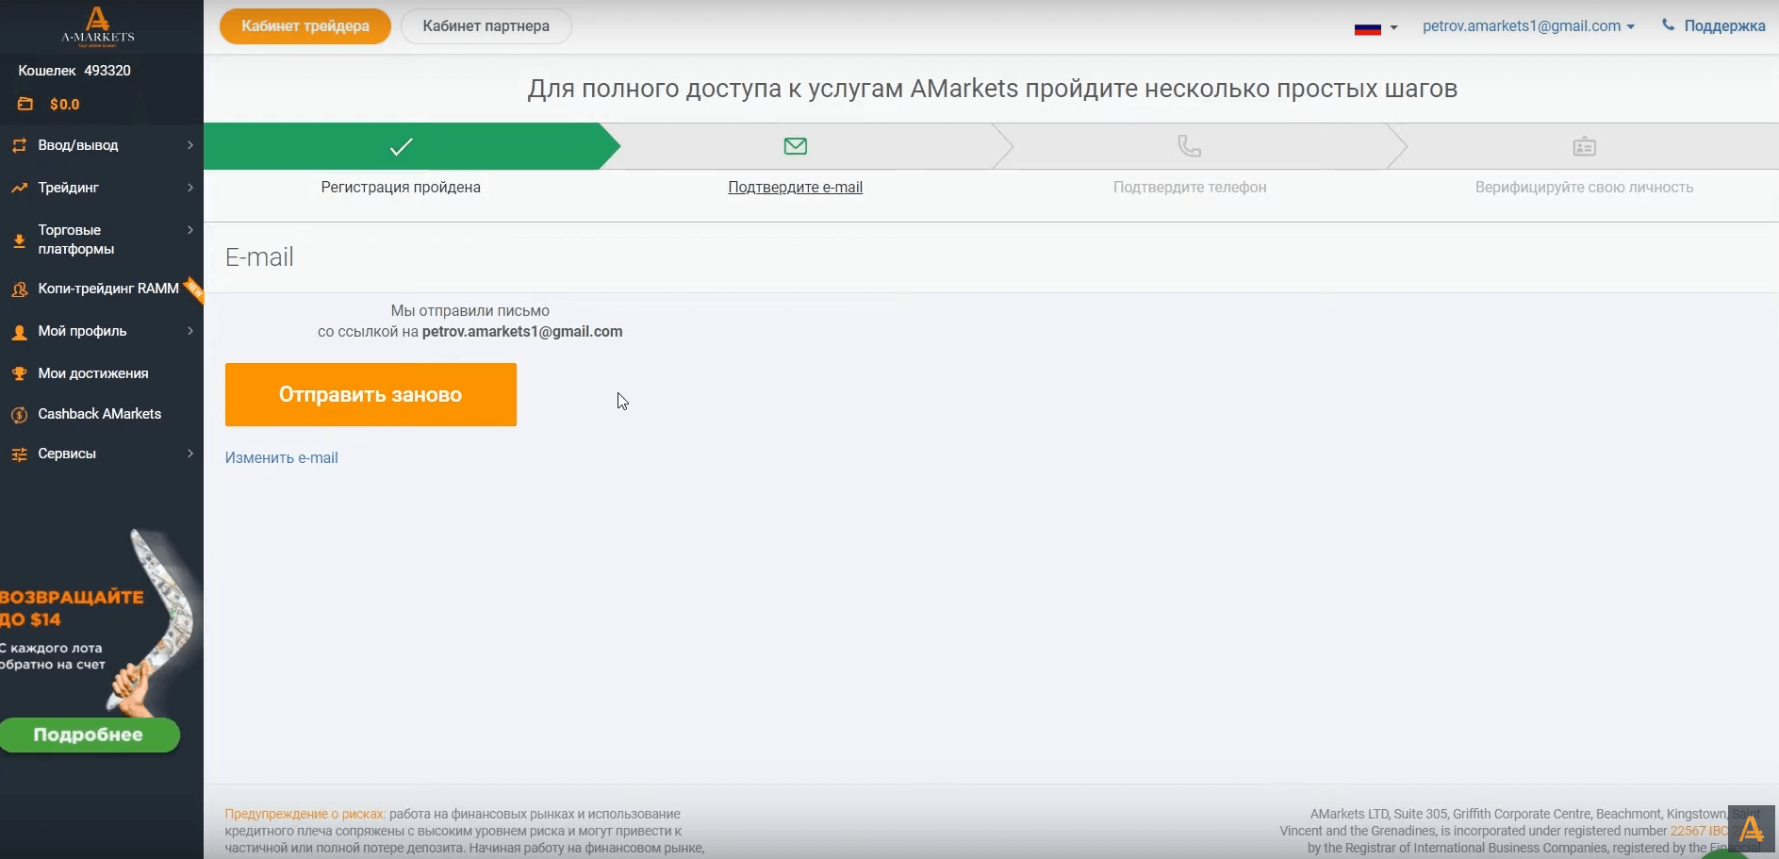Click the Подтвердите e-mail step link
Screen dimensions: 1779x859
796,187
